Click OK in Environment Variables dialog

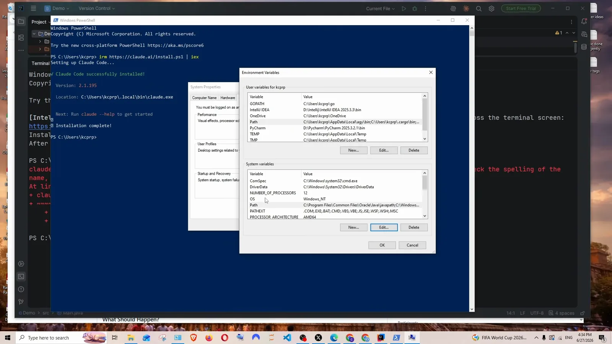coord(382,245)
